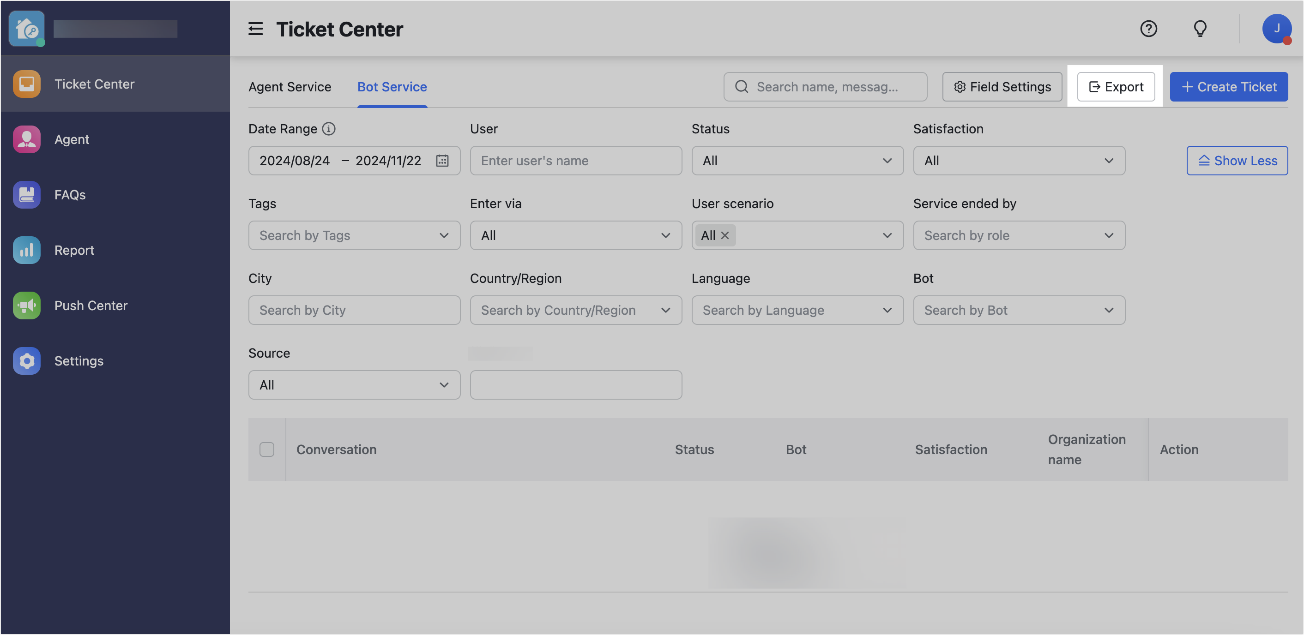Switch to the Agent Service tab
Image resolution: width=1304 pixels, height=635 pixels.
tap(289, 86)
